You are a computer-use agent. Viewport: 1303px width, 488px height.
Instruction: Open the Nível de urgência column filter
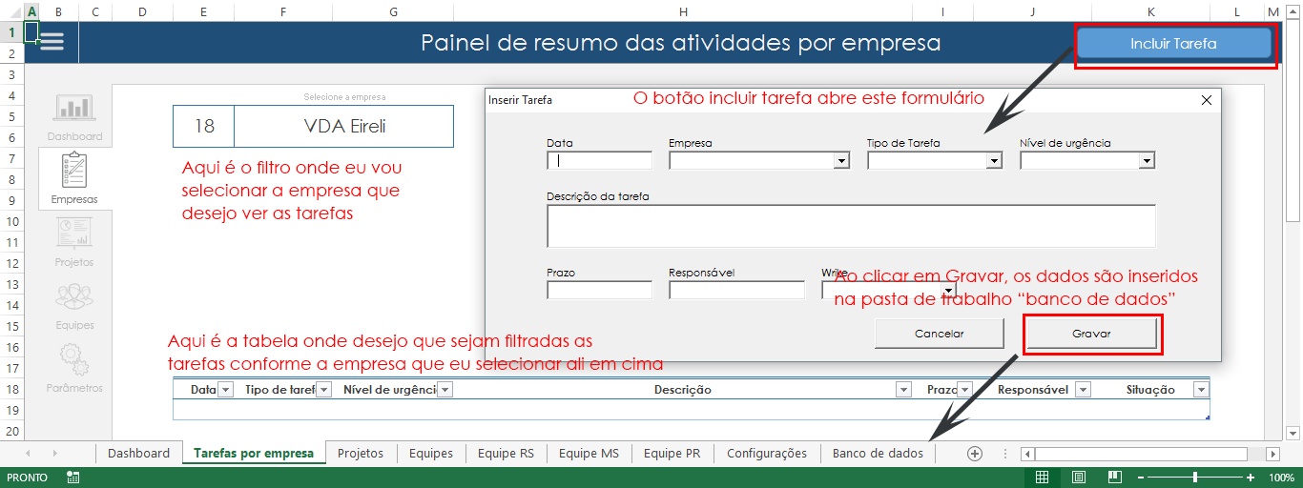click(445, 389)
